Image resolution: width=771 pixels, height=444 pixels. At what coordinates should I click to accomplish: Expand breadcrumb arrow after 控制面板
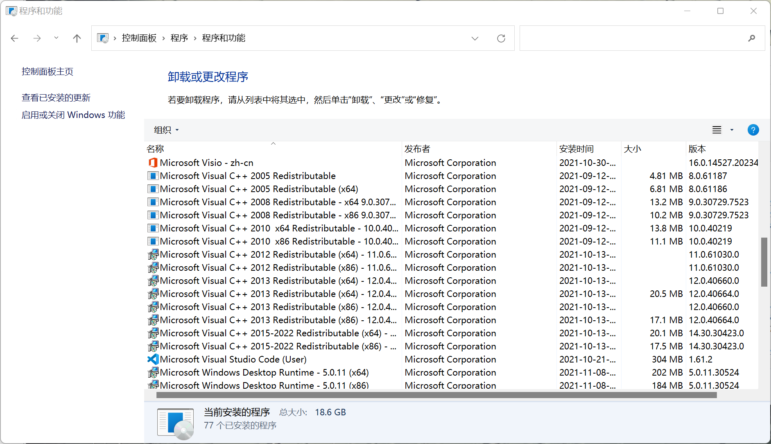(x=163, y=39)
